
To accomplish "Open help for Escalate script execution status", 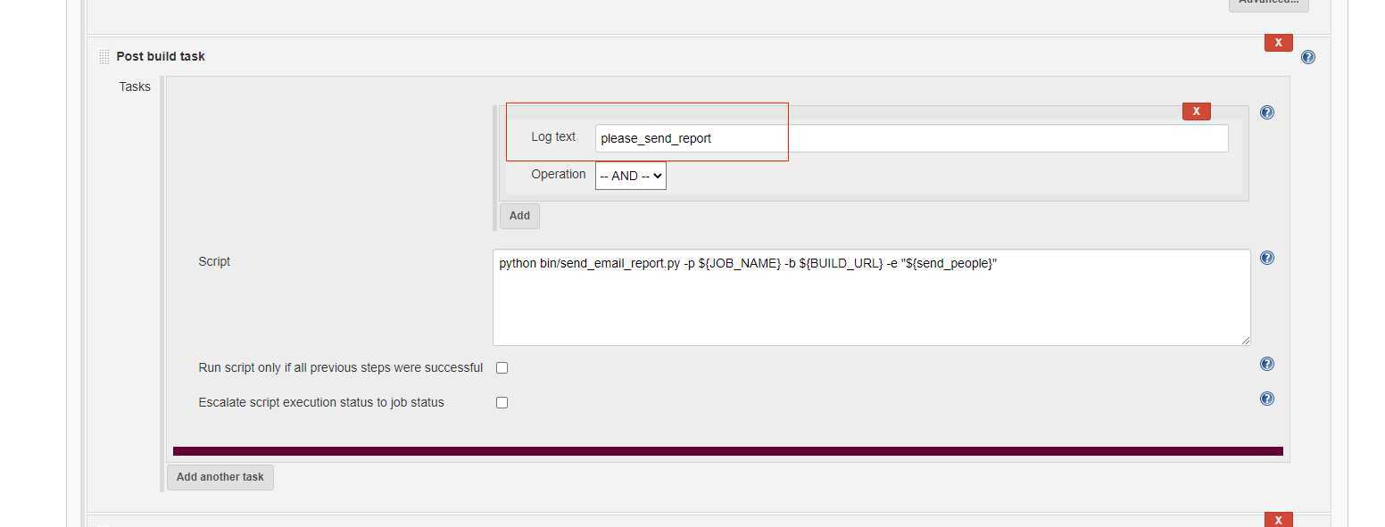I will 1267,399.
